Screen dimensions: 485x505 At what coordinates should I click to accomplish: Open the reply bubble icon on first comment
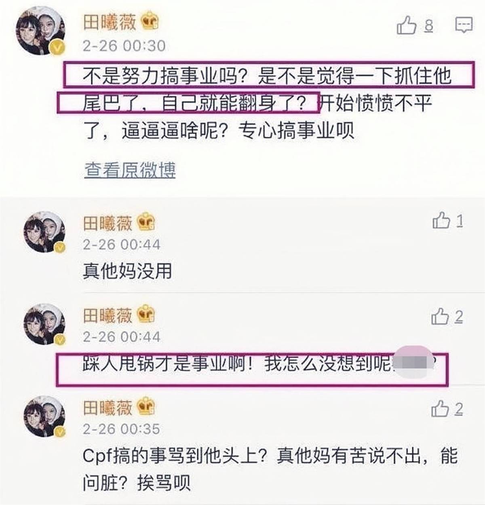point(464,25)
